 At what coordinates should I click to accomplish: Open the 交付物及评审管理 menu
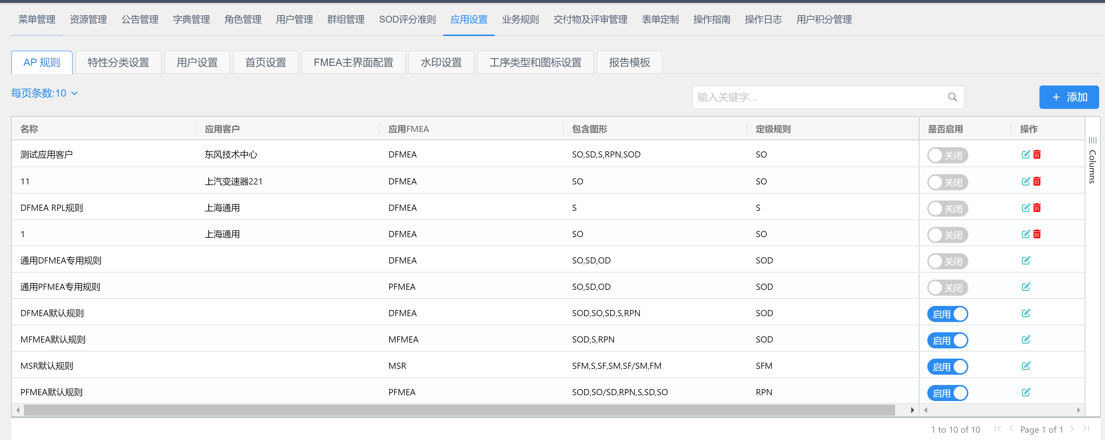coord(590,19)
